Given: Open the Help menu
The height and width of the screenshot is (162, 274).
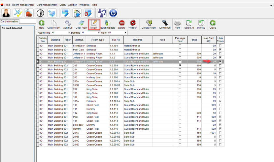Looking at the screenshot, I should point(94,5).
